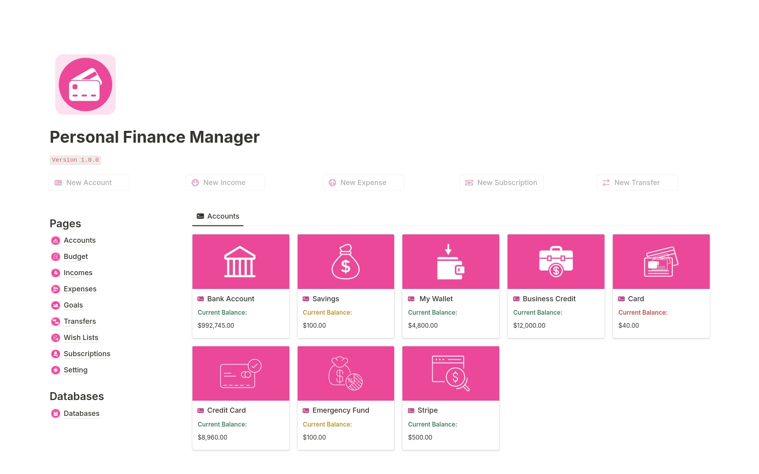
Task: Select the Accounts tab above the gallery
Action: [218, 216]
